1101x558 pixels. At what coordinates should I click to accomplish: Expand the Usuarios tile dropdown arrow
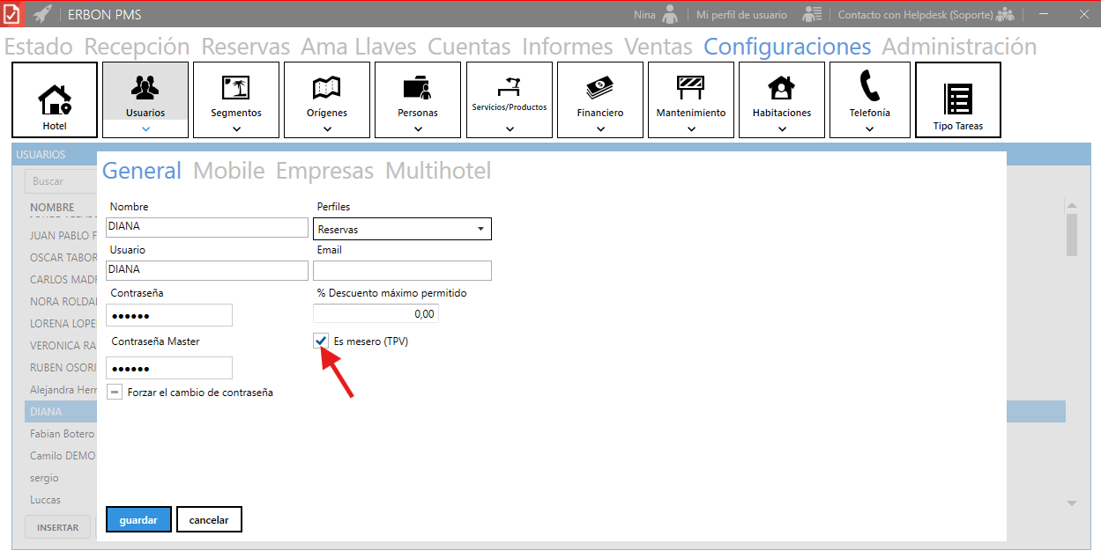point(145,128)
